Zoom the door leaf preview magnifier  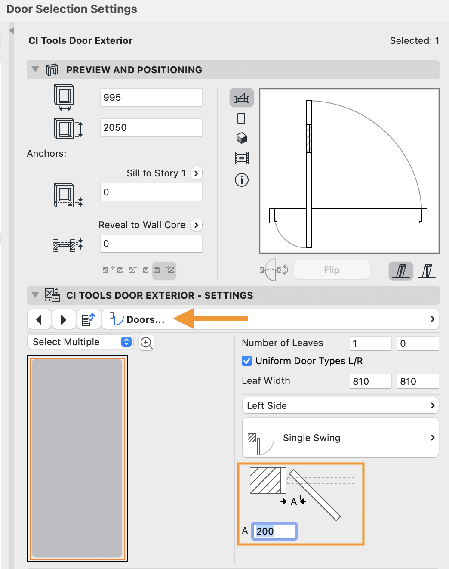point(147,343)
